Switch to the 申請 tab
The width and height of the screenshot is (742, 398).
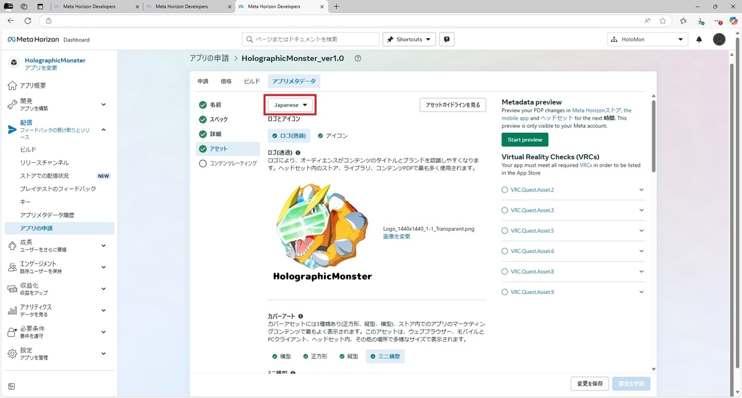click(203, 81)
